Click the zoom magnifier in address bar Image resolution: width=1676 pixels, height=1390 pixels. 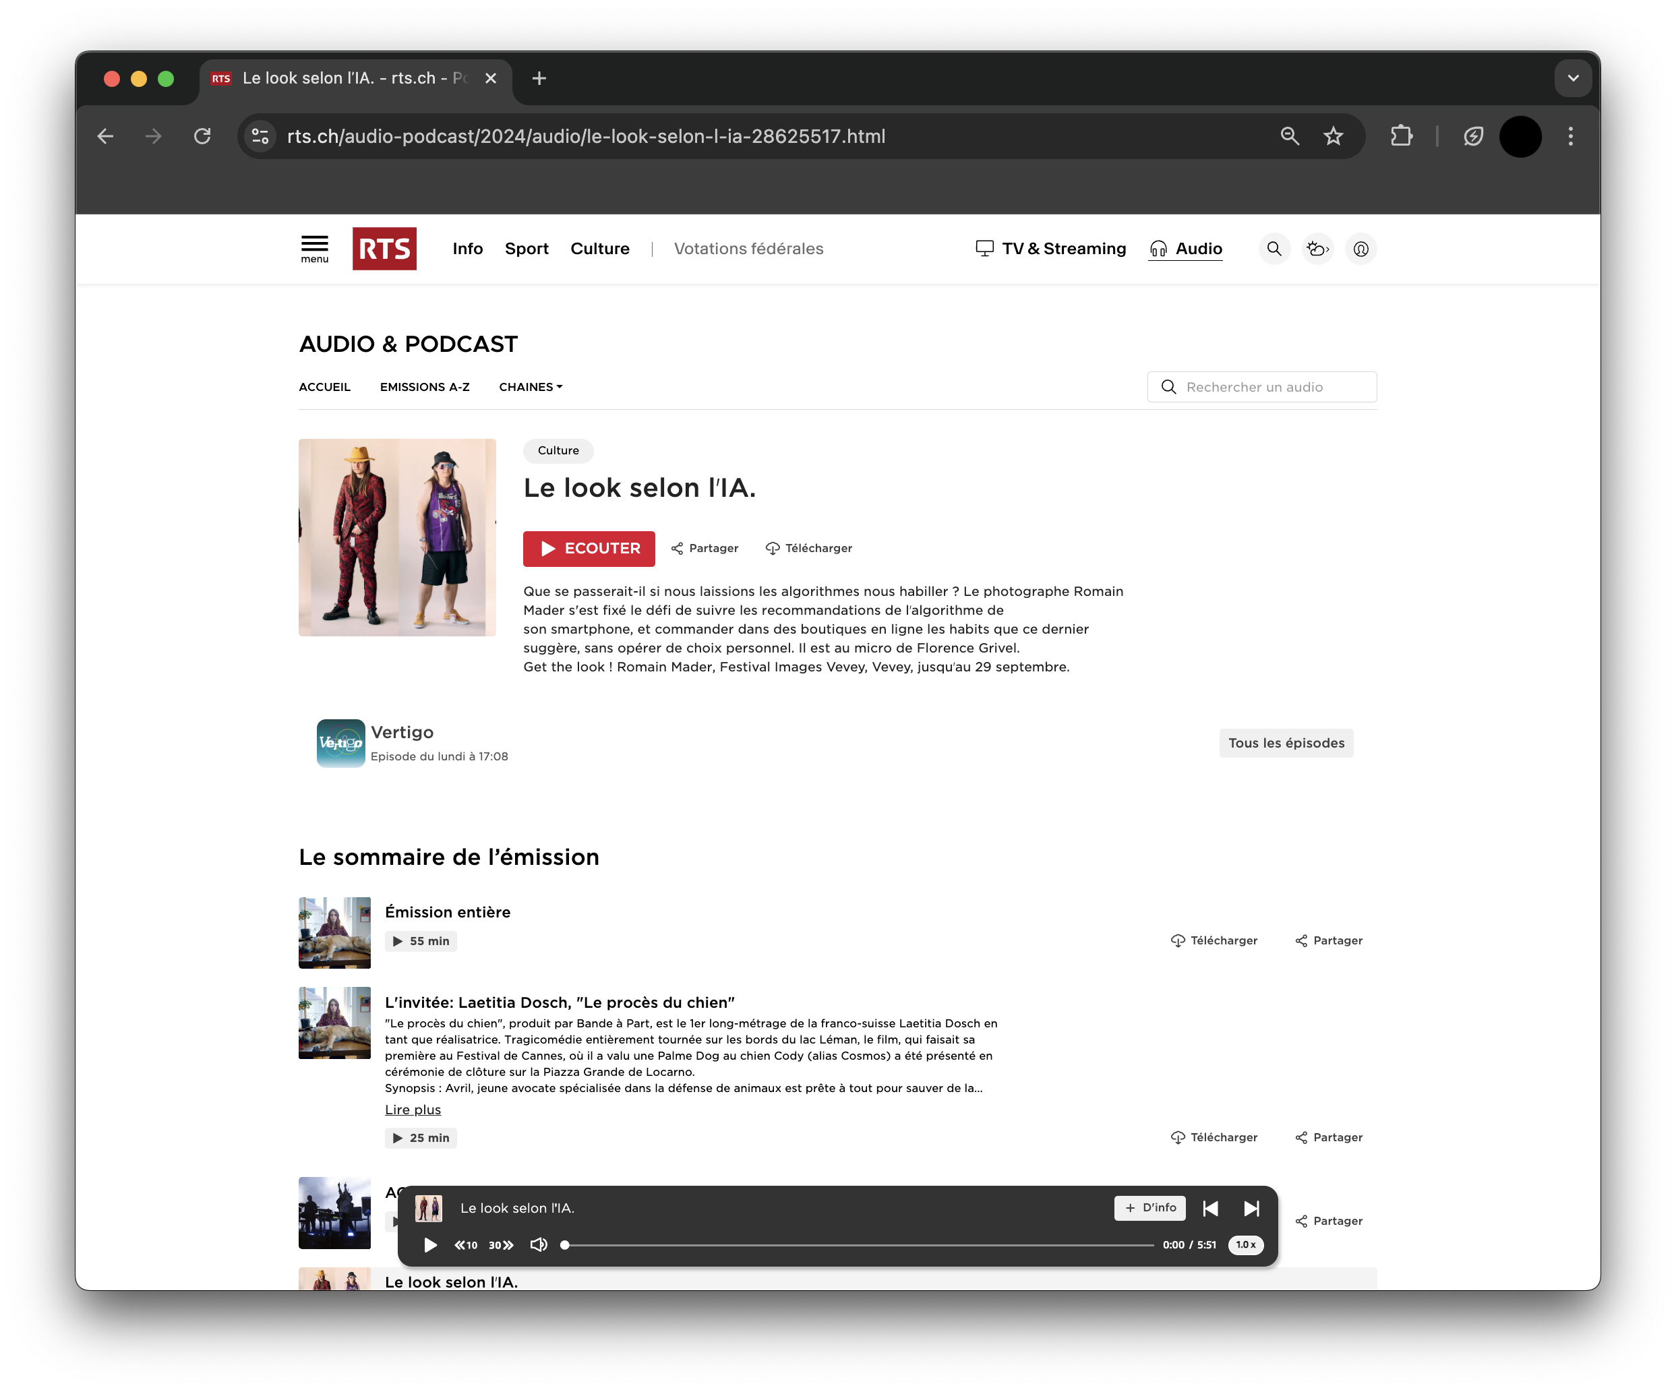point(1290,136)
